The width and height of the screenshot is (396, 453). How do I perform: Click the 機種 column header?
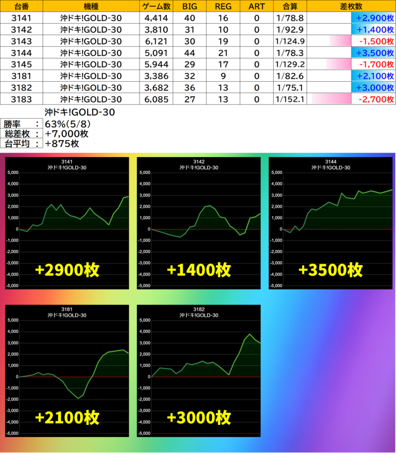pos(91,6)
